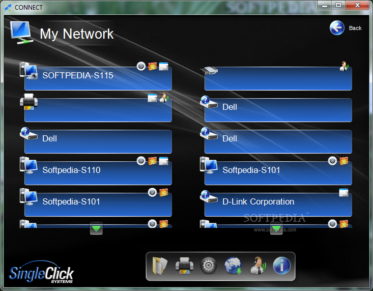This screenshot has width=373, height=291.
Task: Click the printer device icon in the list
Action: click(29, 102)
